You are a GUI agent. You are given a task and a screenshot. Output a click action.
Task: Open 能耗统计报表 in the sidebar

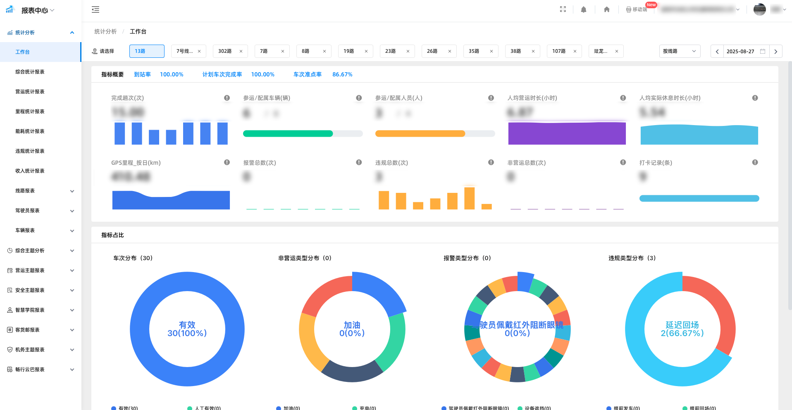point(30,131)
